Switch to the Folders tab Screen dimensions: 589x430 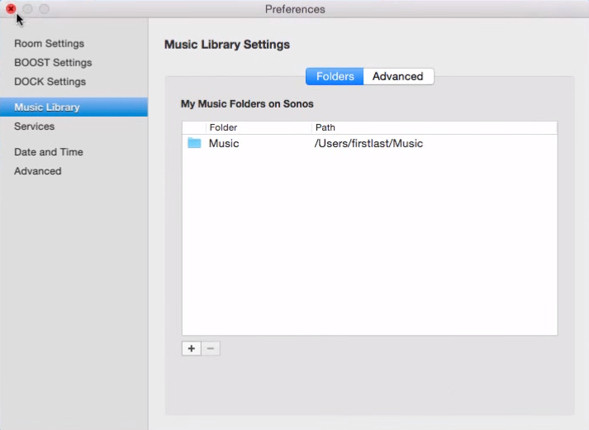(x=335, y=76)
